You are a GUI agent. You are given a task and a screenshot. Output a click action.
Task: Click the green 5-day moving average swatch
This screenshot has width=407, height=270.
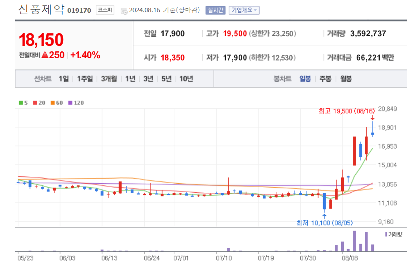coord(21,103)
